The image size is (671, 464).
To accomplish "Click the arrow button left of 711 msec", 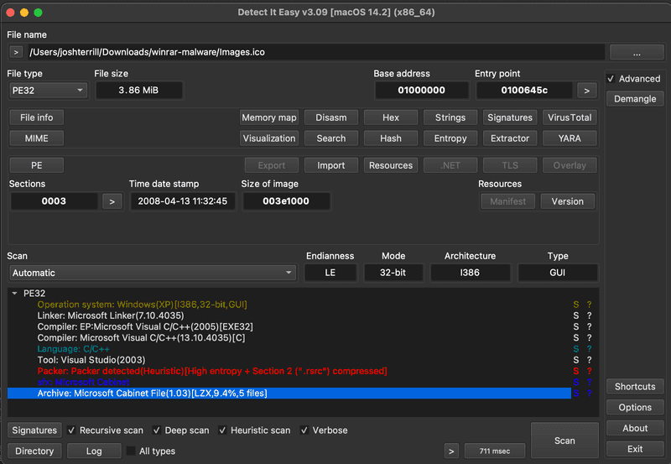I will coord(452,451).
